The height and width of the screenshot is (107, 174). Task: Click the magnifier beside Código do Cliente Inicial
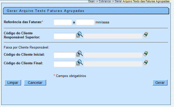80,54
